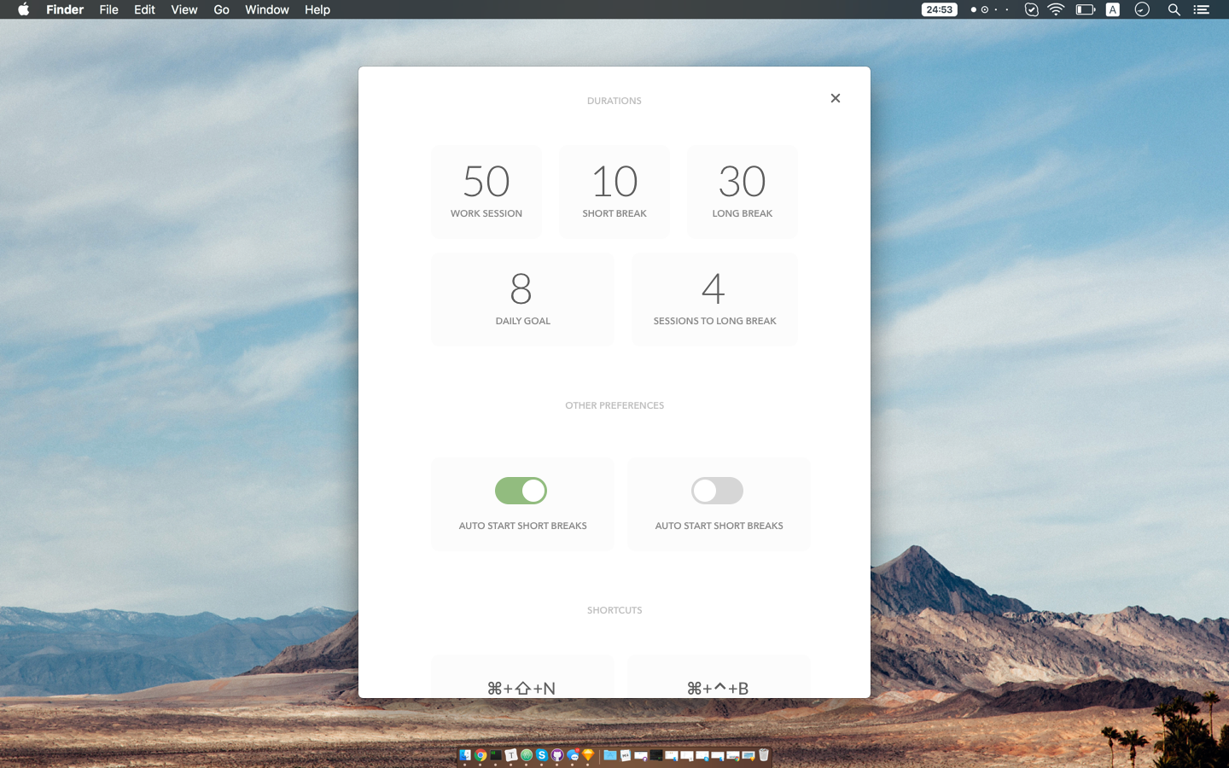Choose the 30 Long Break duration card
This screenshot has height=768, width=1229.
click(x=743, y=192)
